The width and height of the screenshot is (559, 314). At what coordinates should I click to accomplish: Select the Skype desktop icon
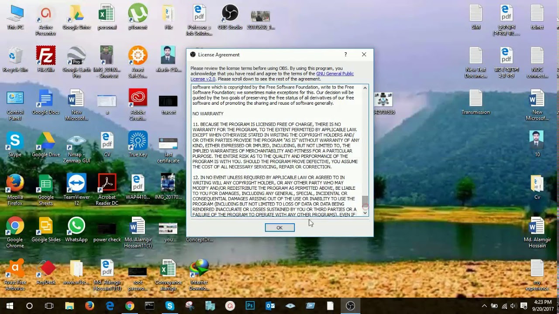click(x=15, y=145)
